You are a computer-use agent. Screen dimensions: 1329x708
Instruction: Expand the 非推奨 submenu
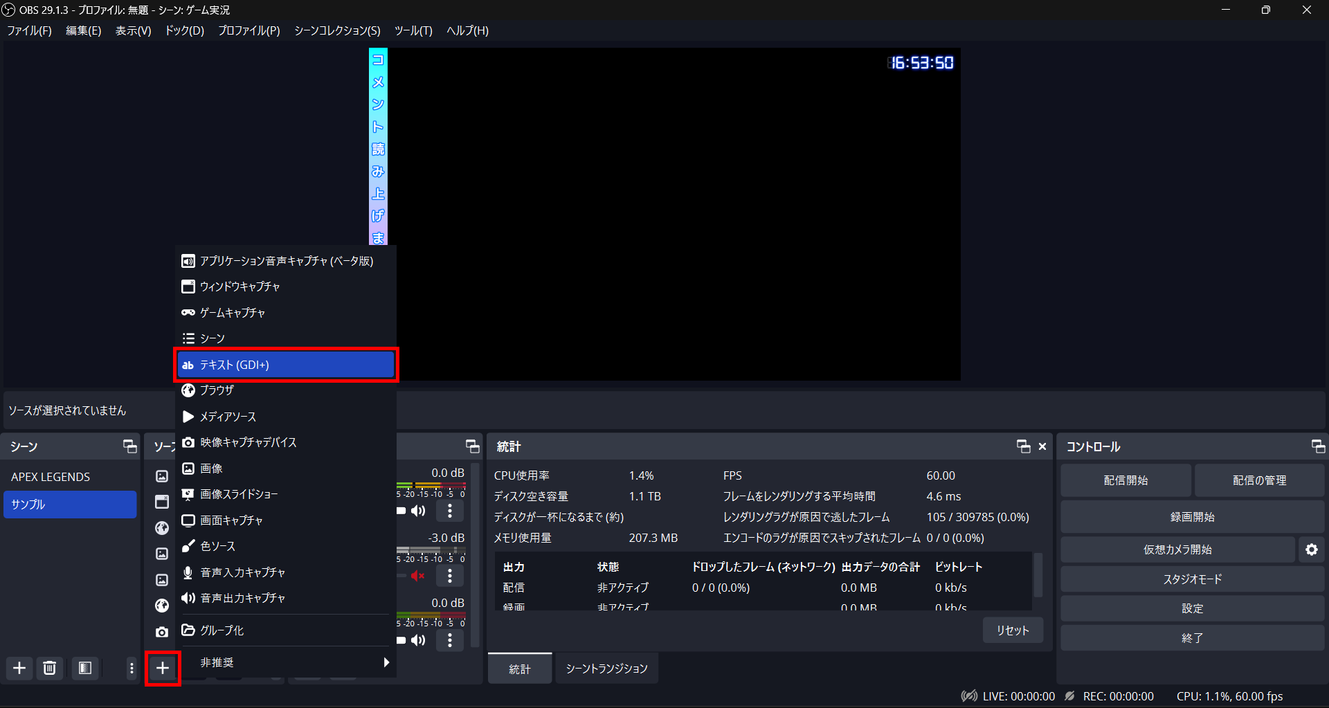tap(285, 662)
